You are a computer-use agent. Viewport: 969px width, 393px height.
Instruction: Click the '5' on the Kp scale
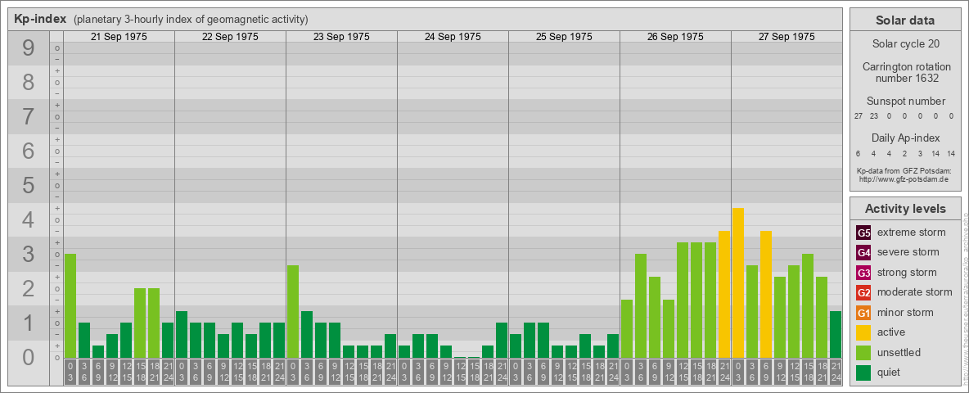pyautogui.click(x=29, y=185)
